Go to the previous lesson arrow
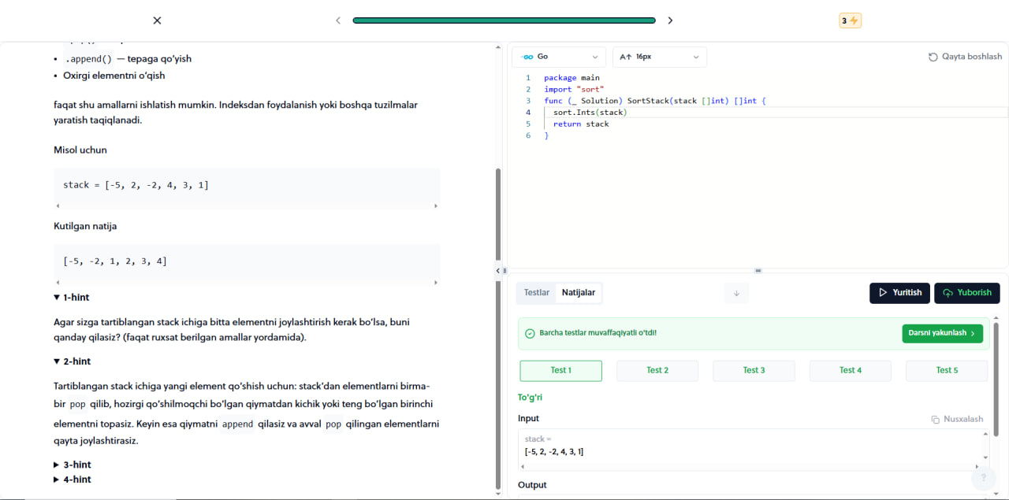The image size is (1009, 500). coord(338,20)
